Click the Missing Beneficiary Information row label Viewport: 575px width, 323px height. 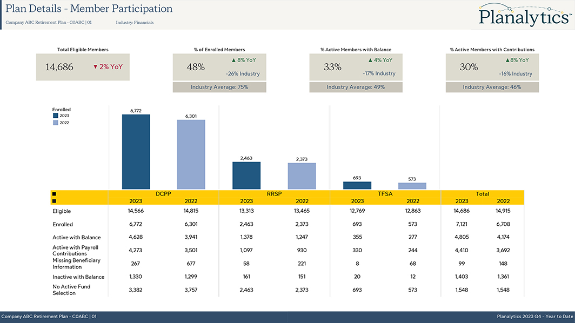(76, 263)
